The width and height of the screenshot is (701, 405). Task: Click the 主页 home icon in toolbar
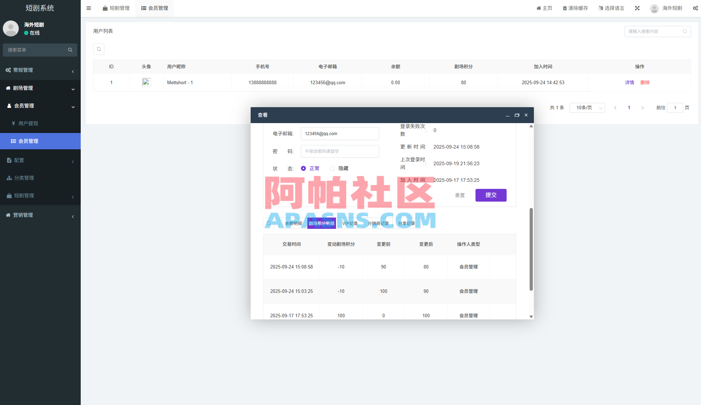(x=544, y=8)
